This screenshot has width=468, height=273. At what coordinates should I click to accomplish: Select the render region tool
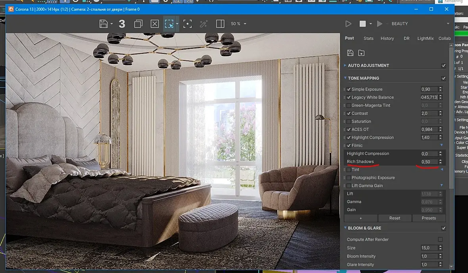pyautogui.click(x=169, y=24)
